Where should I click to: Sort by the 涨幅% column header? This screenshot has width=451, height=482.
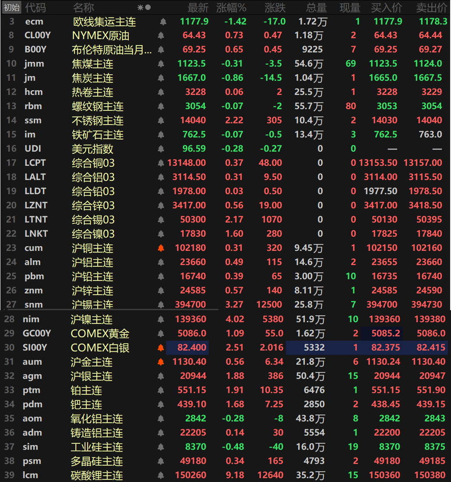pyautogui.click(x=231, y=8)
